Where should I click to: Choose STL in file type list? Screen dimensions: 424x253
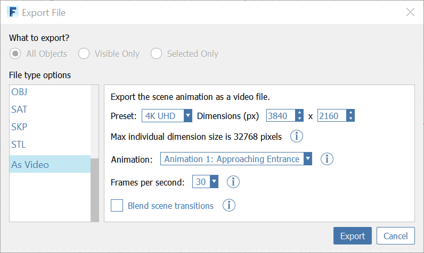pos(19,144)
